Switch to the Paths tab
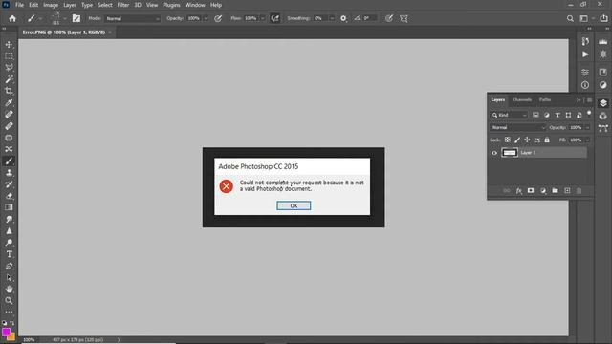Screen dimensions: 612x344 [x=545, y=99]
